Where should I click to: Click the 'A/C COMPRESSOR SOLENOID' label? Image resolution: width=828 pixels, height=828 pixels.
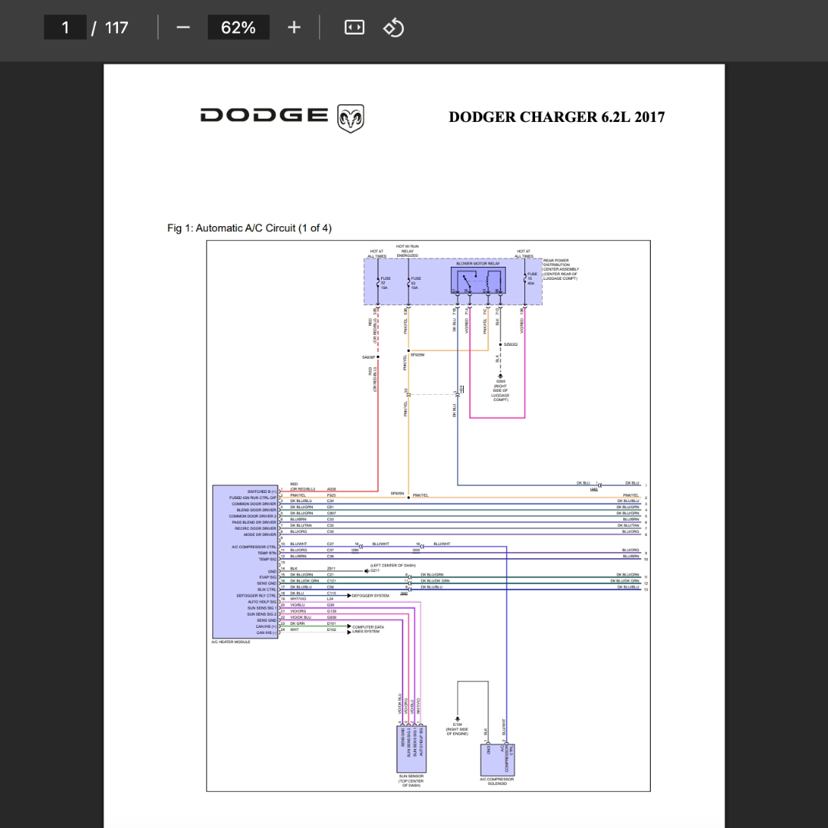(497, 781)
